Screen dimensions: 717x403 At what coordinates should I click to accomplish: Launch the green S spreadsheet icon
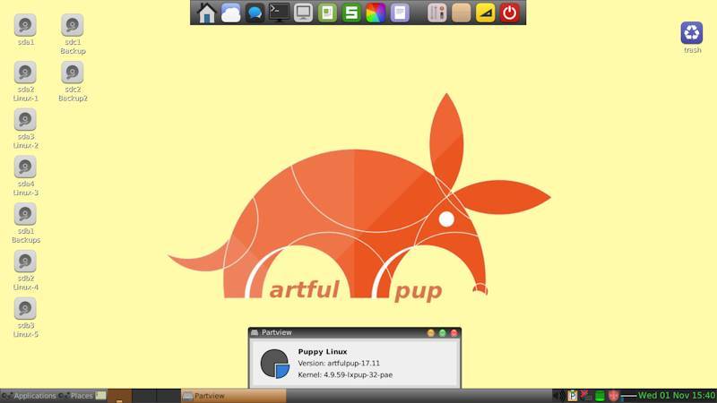click(351, 13)
